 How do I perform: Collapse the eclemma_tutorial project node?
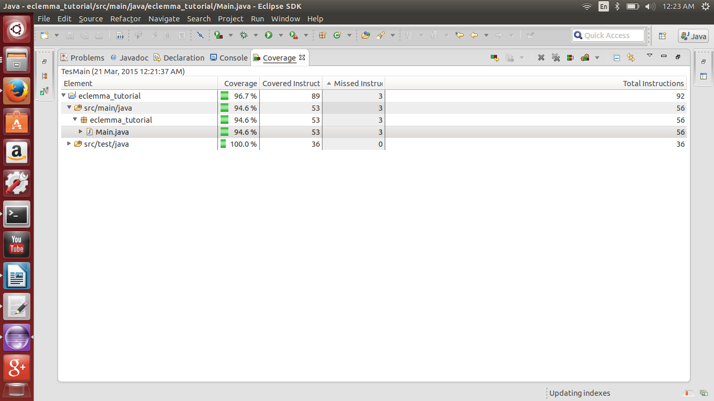pyautogui.click(x=63, y=96)
